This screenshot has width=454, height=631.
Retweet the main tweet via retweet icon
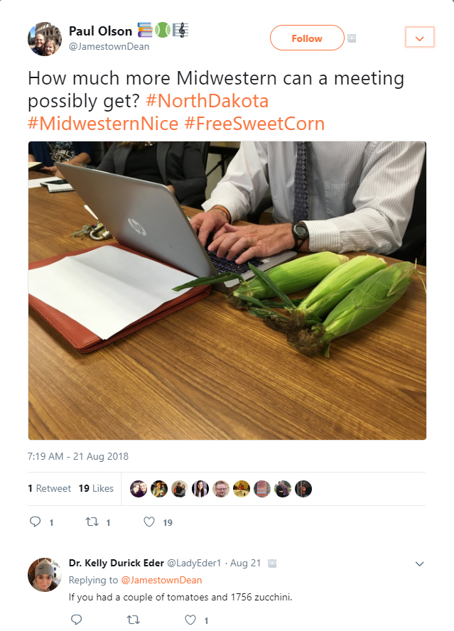tap(92, 522)
